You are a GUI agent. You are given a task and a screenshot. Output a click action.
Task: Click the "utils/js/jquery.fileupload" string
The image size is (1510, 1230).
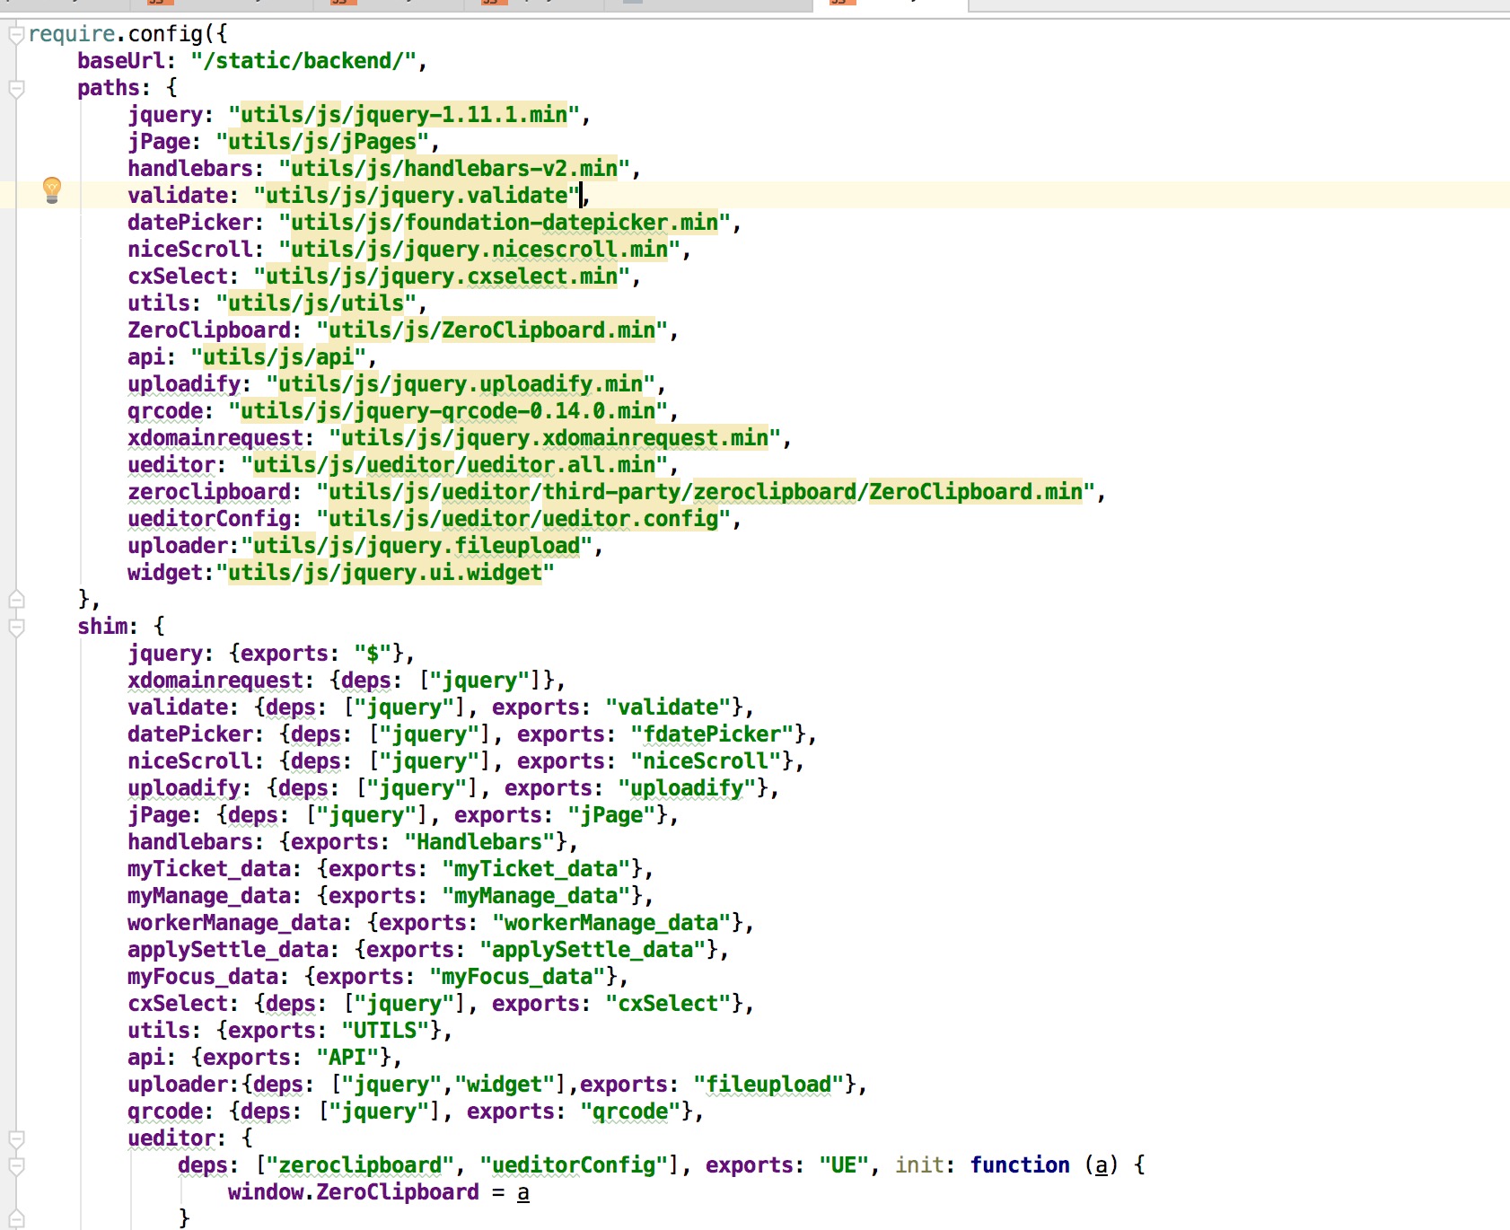416,546
